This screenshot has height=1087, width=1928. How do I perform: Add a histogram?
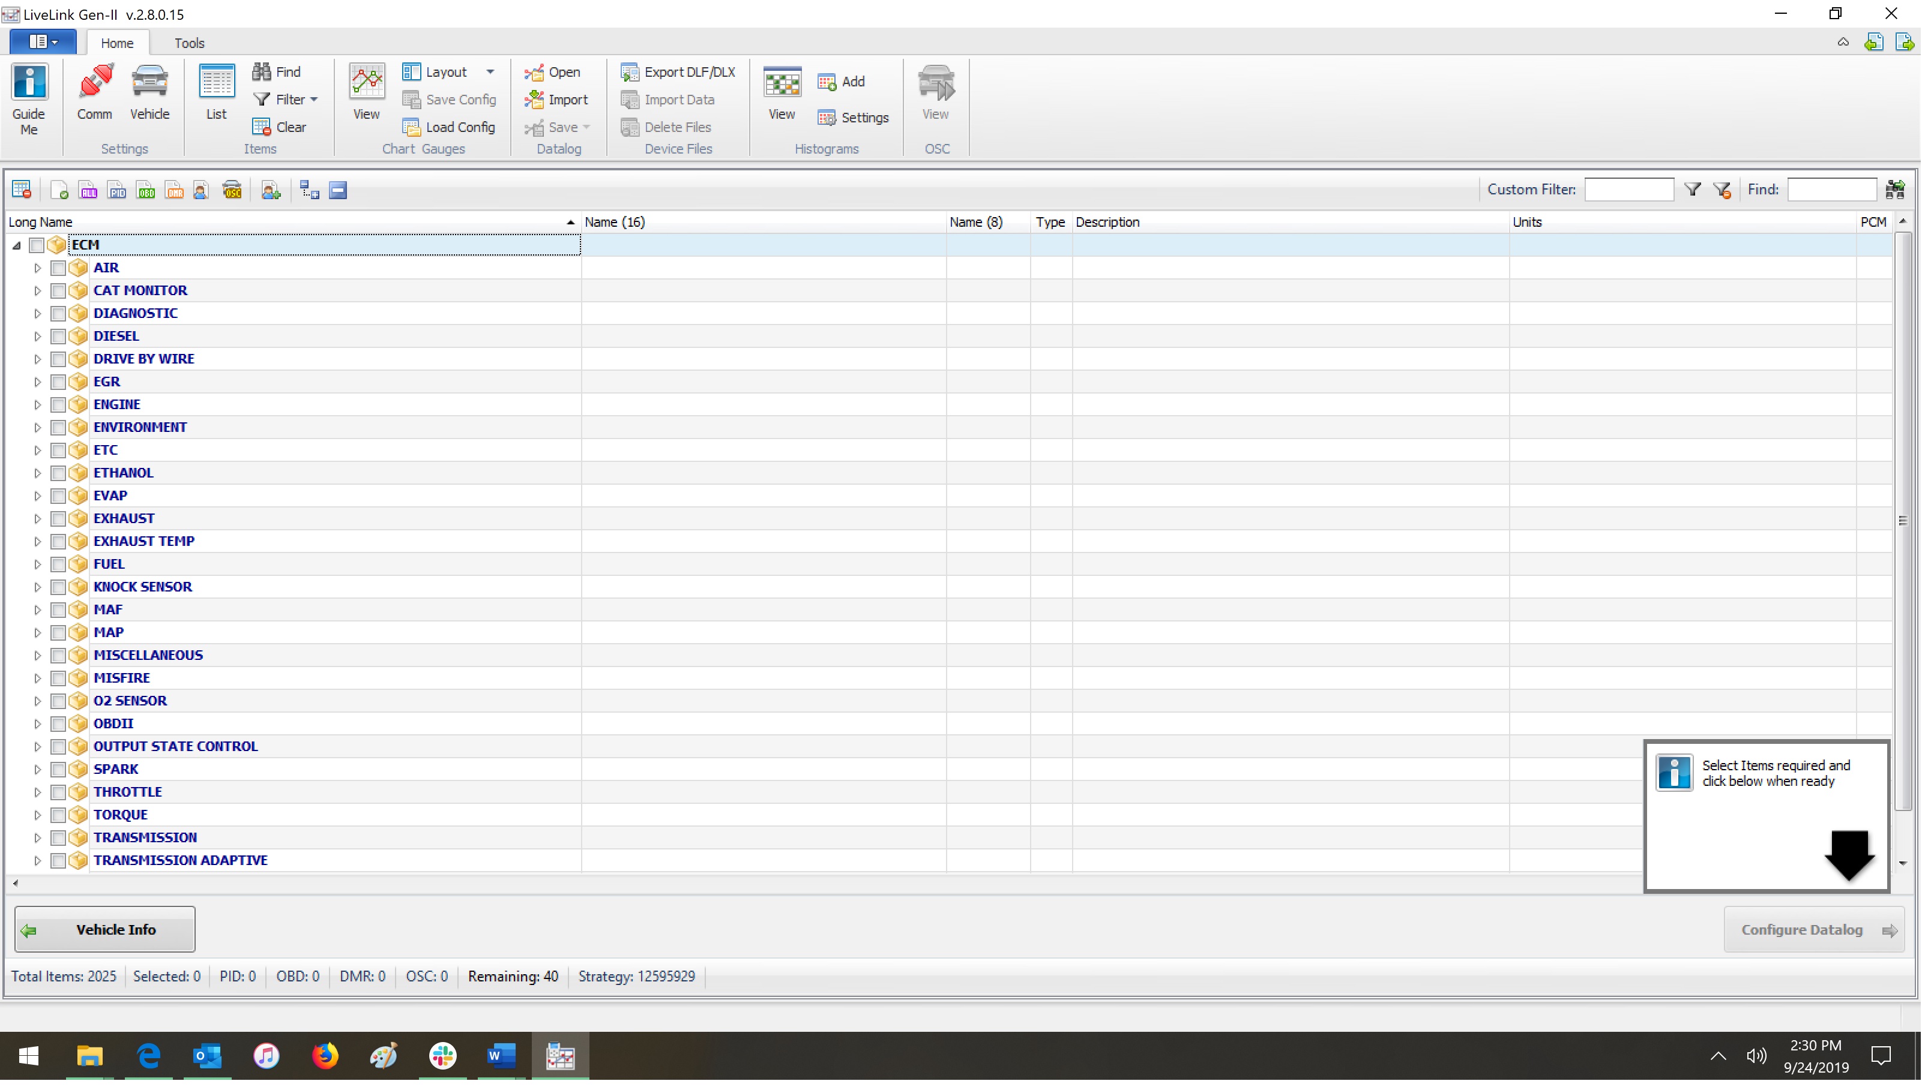(x=842, y=82)
